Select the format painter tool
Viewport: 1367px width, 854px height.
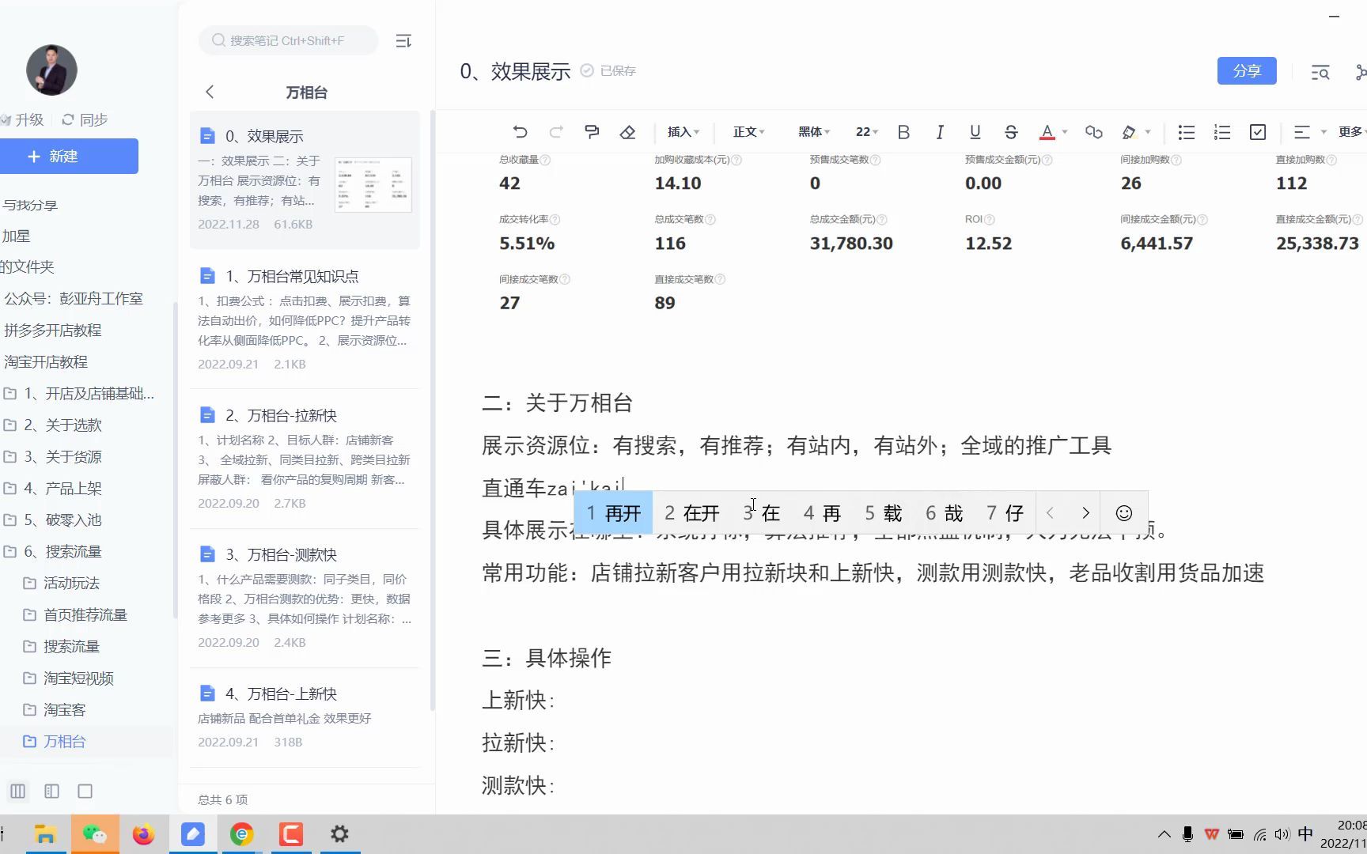pos(592,132)
